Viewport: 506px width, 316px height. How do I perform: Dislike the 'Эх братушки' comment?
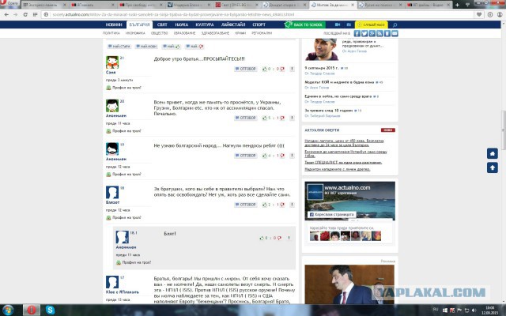tap(282, 205)
